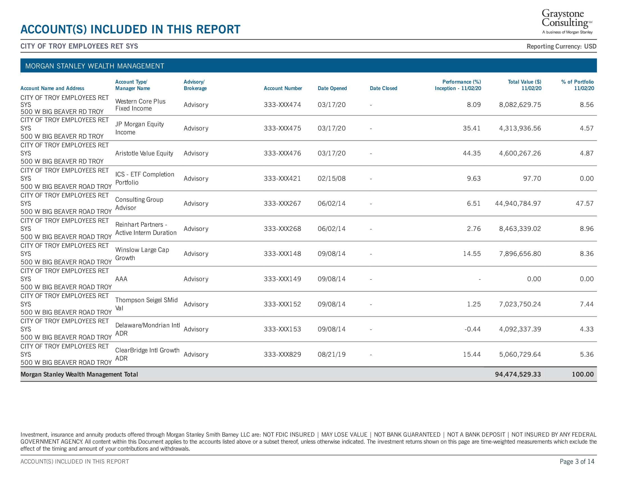Select 'JP Morgan Equity Income' manager name
618x477 pixels.
point(140,128)
